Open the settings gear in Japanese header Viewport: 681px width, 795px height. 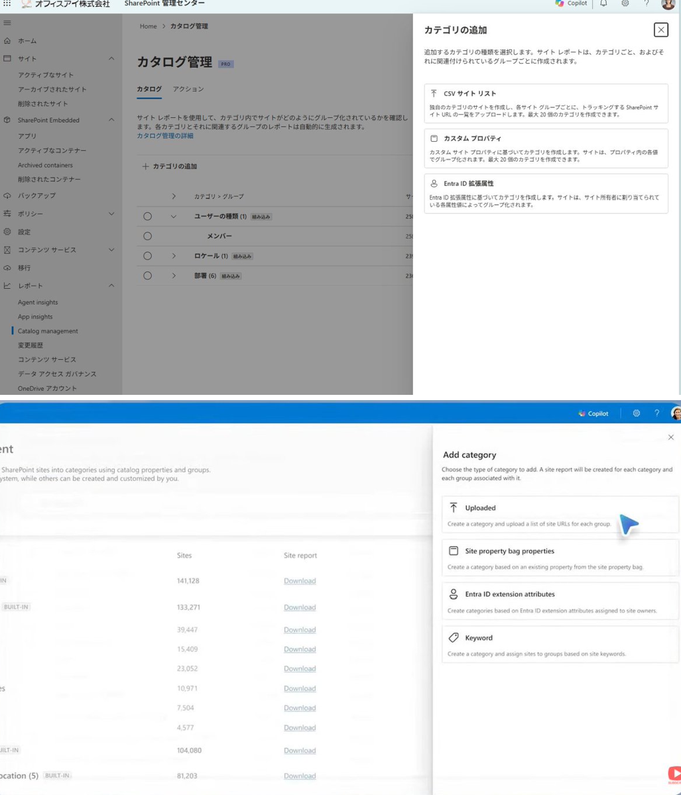625,4
